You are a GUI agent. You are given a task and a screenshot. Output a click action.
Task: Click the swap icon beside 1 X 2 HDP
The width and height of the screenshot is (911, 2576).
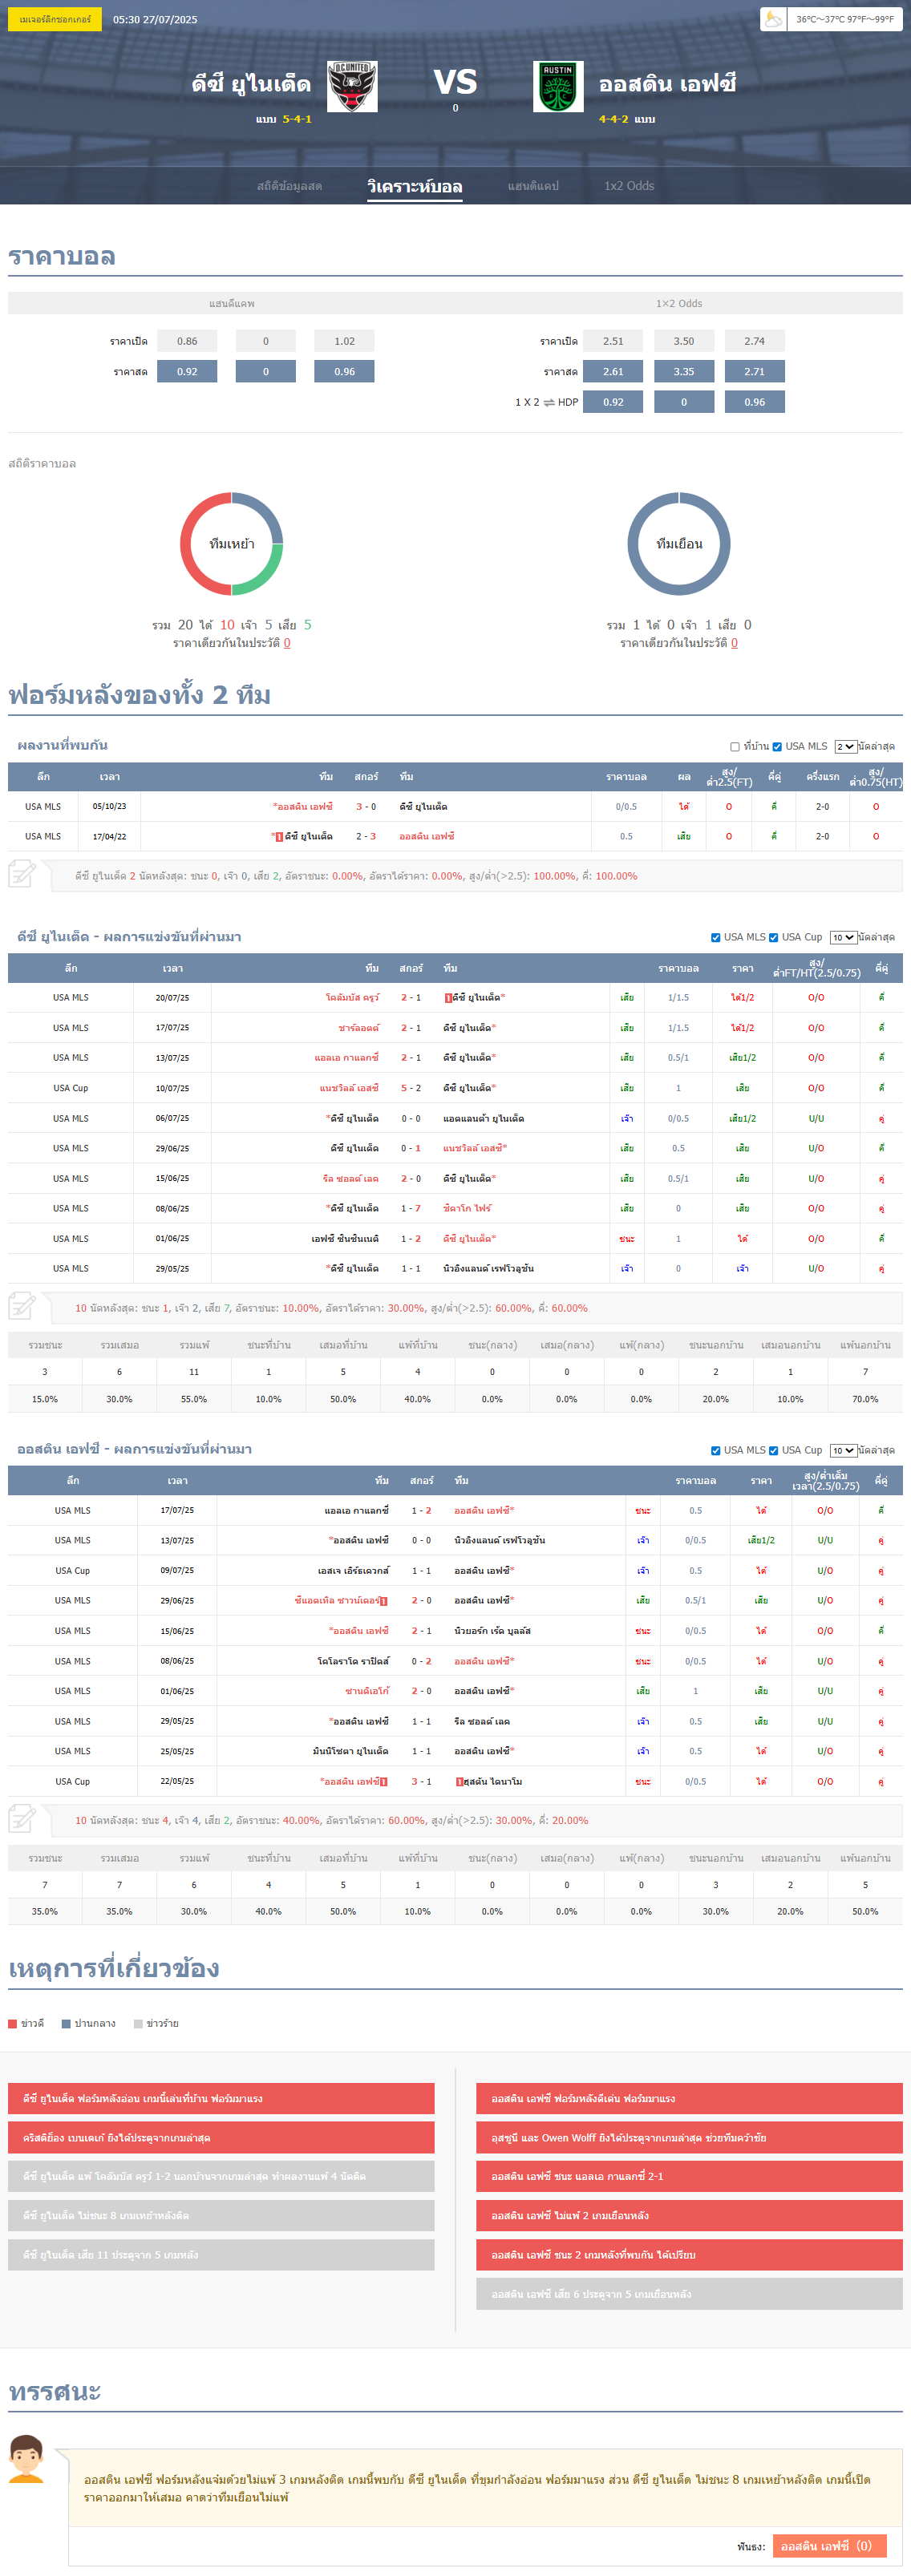pyautogui.click(x=549, y=402)
